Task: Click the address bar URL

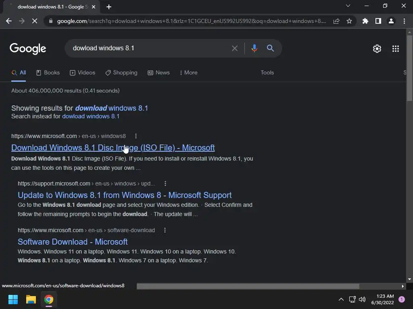Action: pos(192,21)
